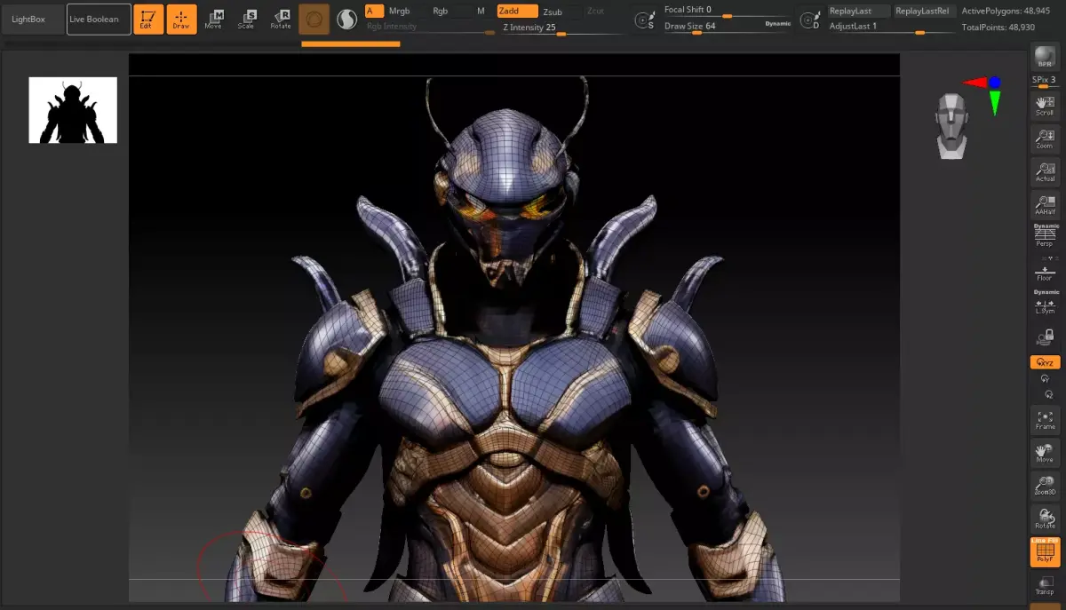Activate the Draw mode button
Image resolution: width=1066 pixels, height=610 pixels.
coord(181,20)
